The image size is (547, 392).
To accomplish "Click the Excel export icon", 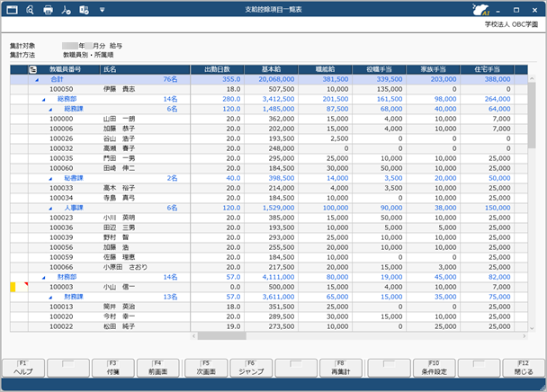I will tap(83, 10).
